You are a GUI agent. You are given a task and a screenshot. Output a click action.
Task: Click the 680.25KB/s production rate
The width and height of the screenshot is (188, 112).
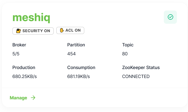point(24,76)
